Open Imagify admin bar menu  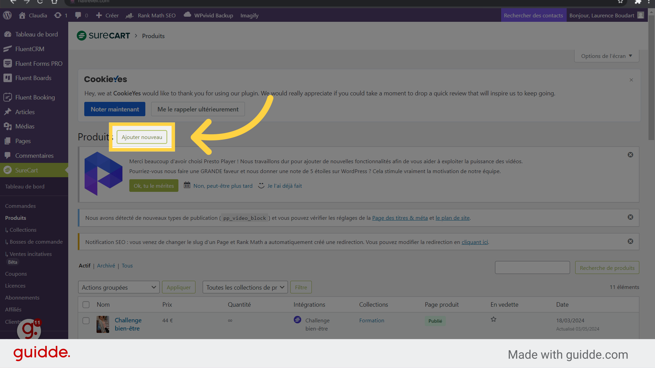pos(249,15)
